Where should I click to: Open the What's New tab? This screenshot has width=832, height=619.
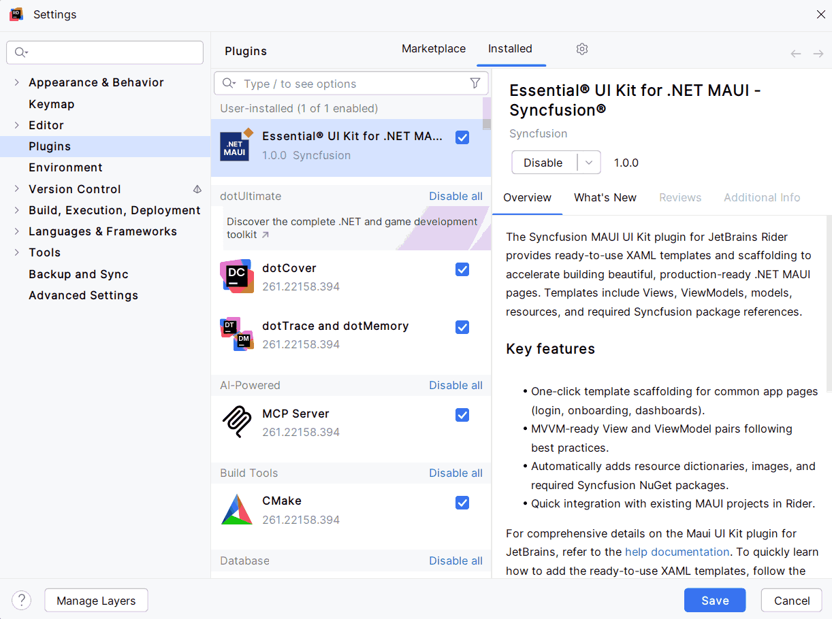click(x=605, y=197)
